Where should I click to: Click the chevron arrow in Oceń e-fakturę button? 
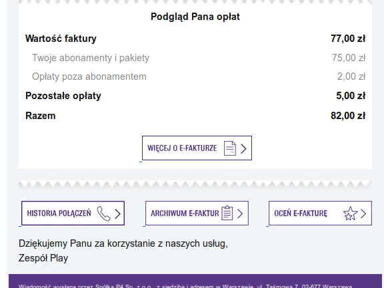[x=363, y=214]
